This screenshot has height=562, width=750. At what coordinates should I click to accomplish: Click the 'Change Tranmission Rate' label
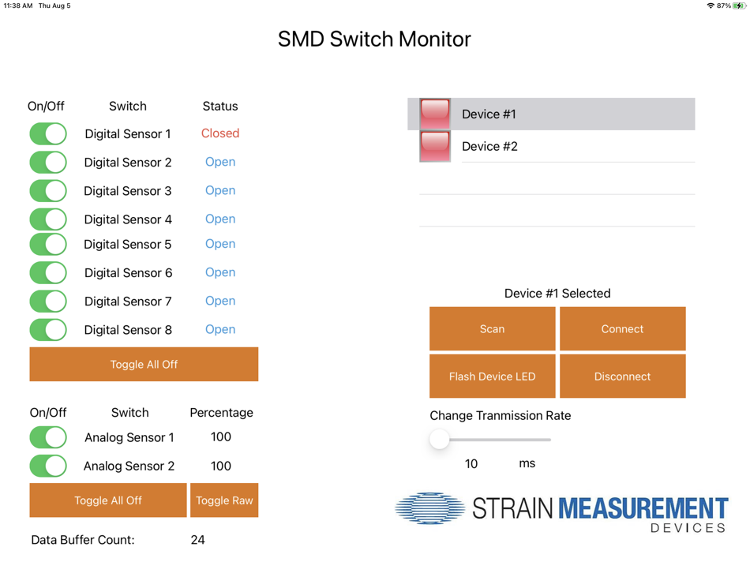point(501,415)
